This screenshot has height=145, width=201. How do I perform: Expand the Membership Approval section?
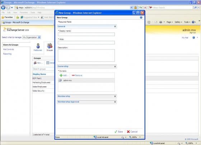(x=115, y=102)
